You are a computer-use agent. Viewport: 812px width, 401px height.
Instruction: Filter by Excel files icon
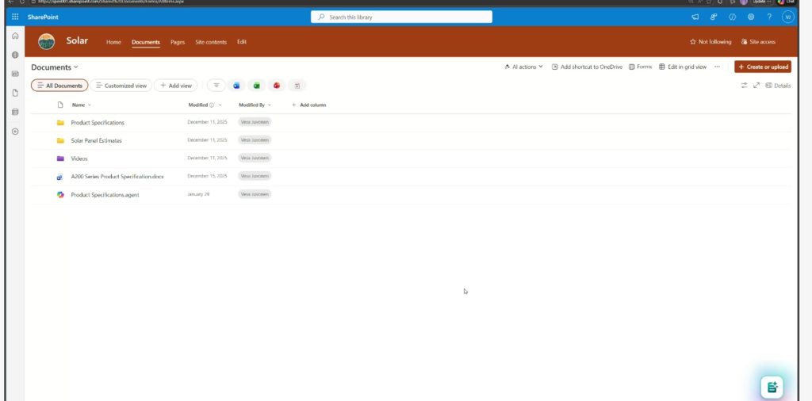(256, 86)
